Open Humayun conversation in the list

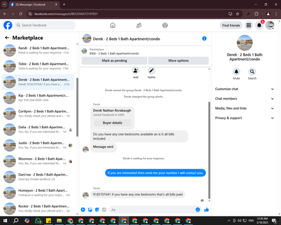[38, 193]
